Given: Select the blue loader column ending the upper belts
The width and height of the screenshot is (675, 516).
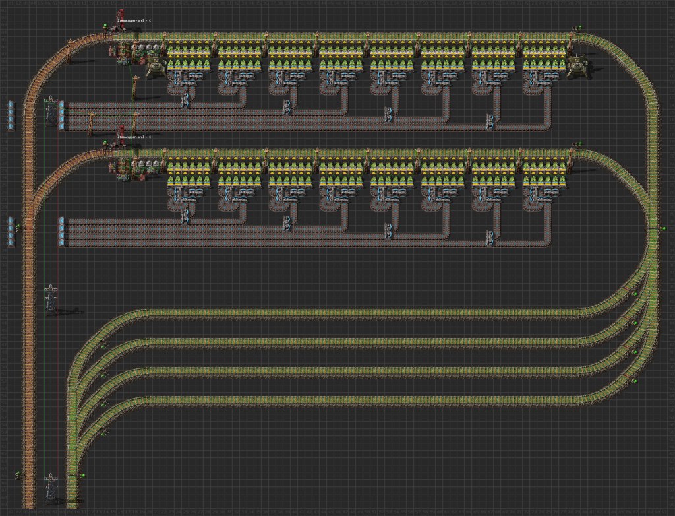Looking at the screenshot, I should click(x=61, y=115).
